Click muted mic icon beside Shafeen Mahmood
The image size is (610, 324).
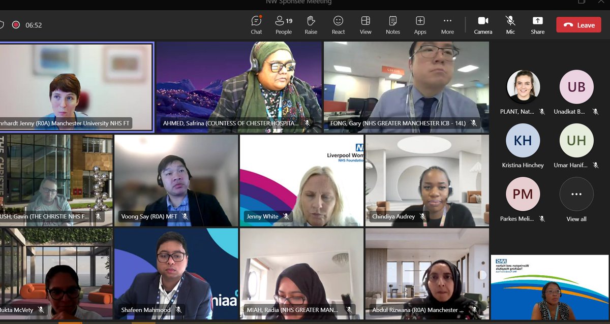178,310
